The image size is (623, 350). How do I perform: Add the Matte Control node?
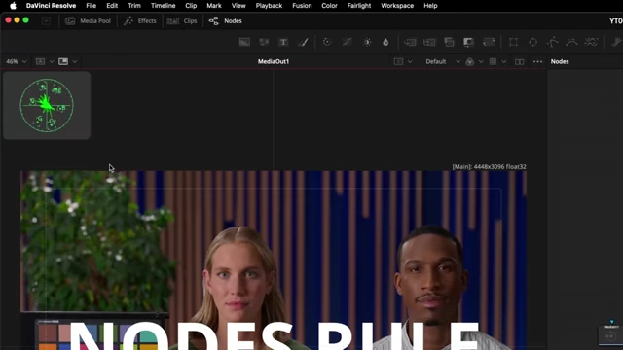pos(449,42)
